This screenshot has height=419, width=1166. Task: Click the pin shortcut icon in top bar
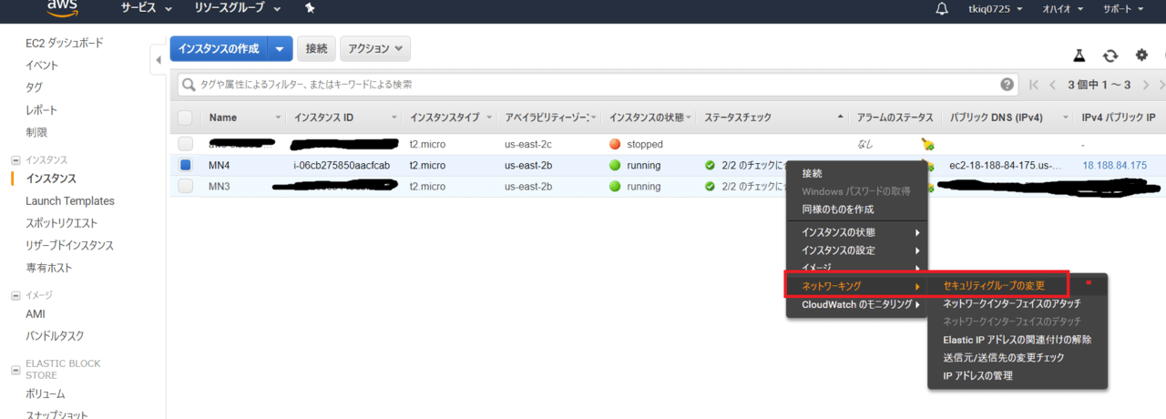tap(310, 8)
